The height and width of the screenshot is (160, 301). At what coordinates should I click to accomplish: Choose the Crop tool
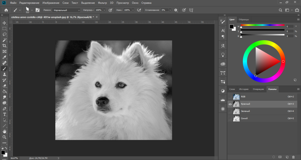pyautogui.click(x=4, y=46)
